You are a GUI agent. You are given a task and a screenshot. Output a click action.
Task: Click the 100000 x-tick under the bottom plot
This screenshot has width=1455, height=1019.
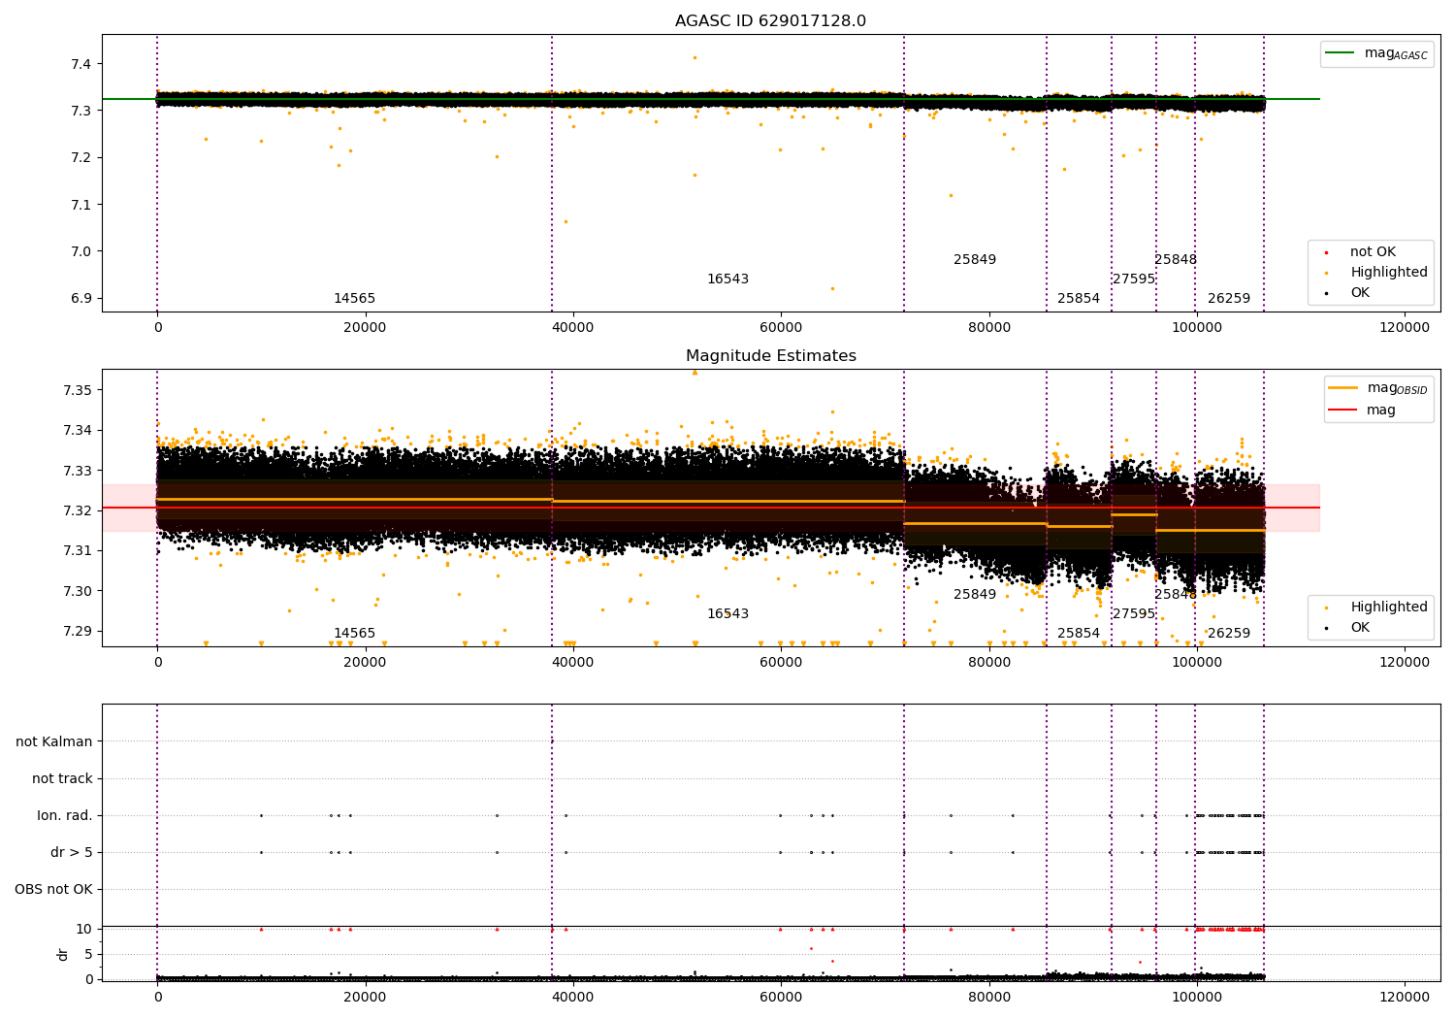pyautogui.click(x=1197, y=998)
